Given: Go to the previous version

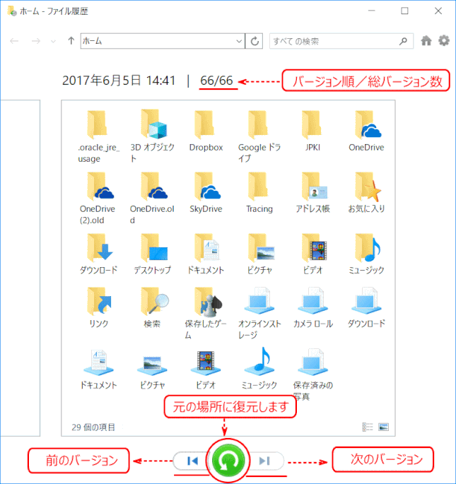Looking at the screenshot, I should tap(193, 461).
